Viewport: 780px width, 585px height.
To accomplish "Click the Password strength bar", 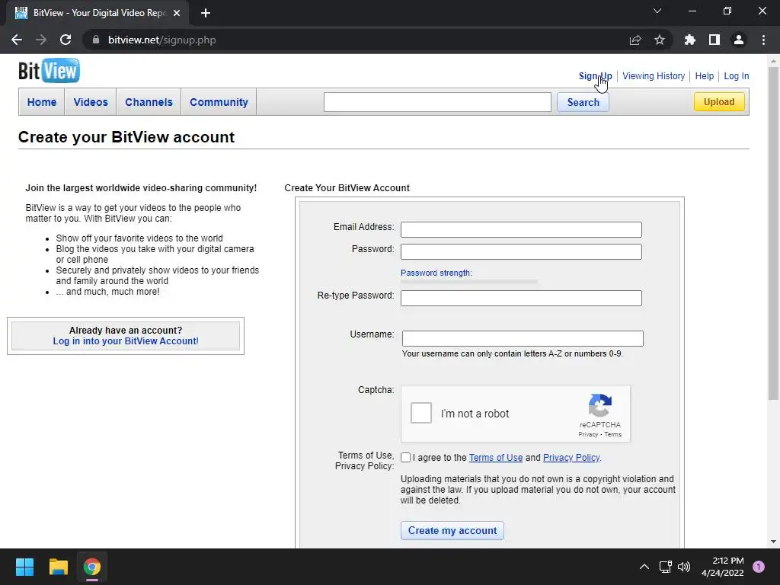I will tap(469, 282).
